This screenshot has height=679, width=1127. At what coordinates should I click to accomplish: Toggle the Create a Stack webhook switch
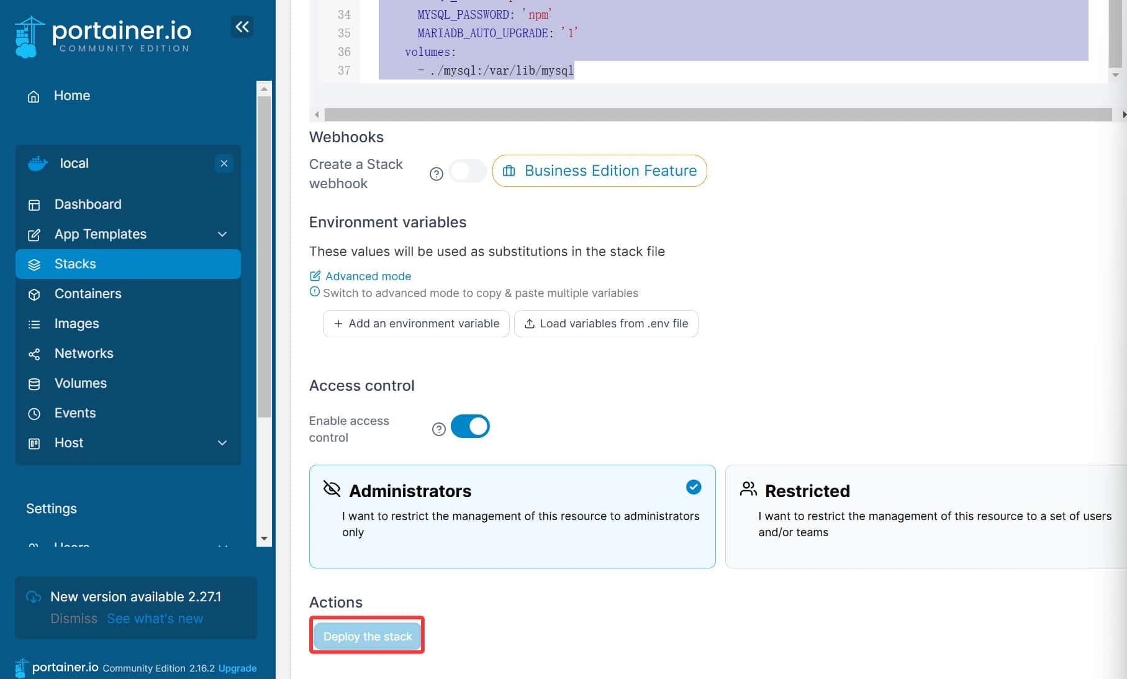[x=468, y=171]
